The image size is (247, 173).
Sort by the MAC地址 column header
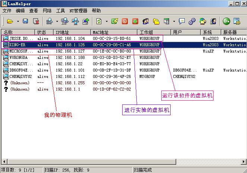[114, 32]
